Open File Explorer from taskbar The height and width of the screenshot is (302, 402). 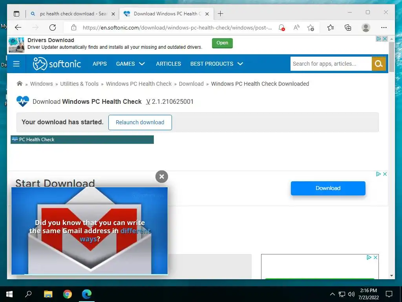pos(48,294)
